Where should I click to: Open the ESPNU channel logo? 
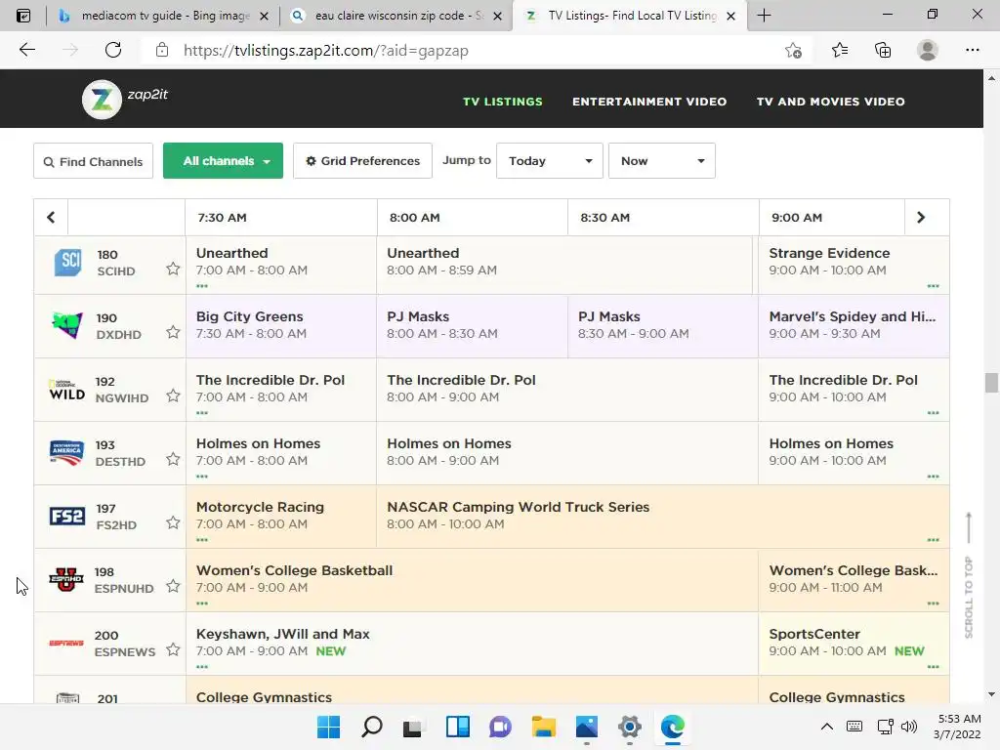point(67,579)
